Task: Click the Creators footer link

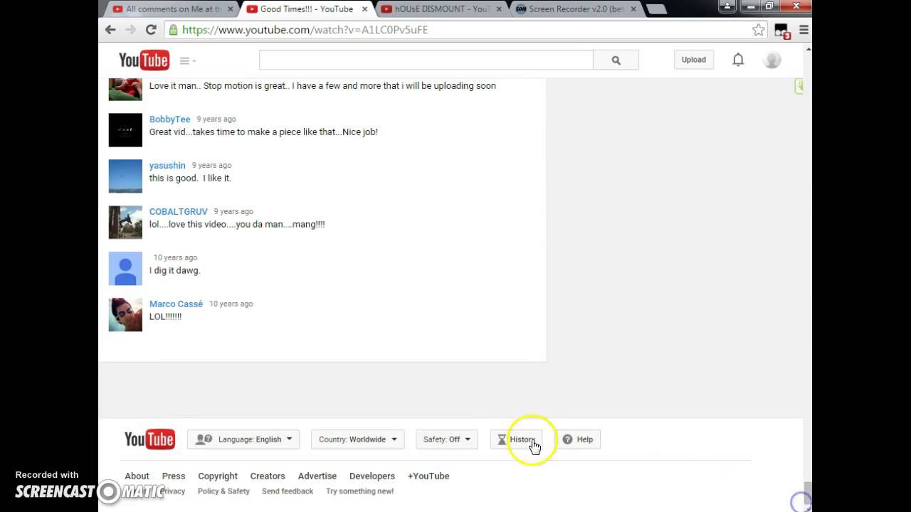Action: point(268,476)
